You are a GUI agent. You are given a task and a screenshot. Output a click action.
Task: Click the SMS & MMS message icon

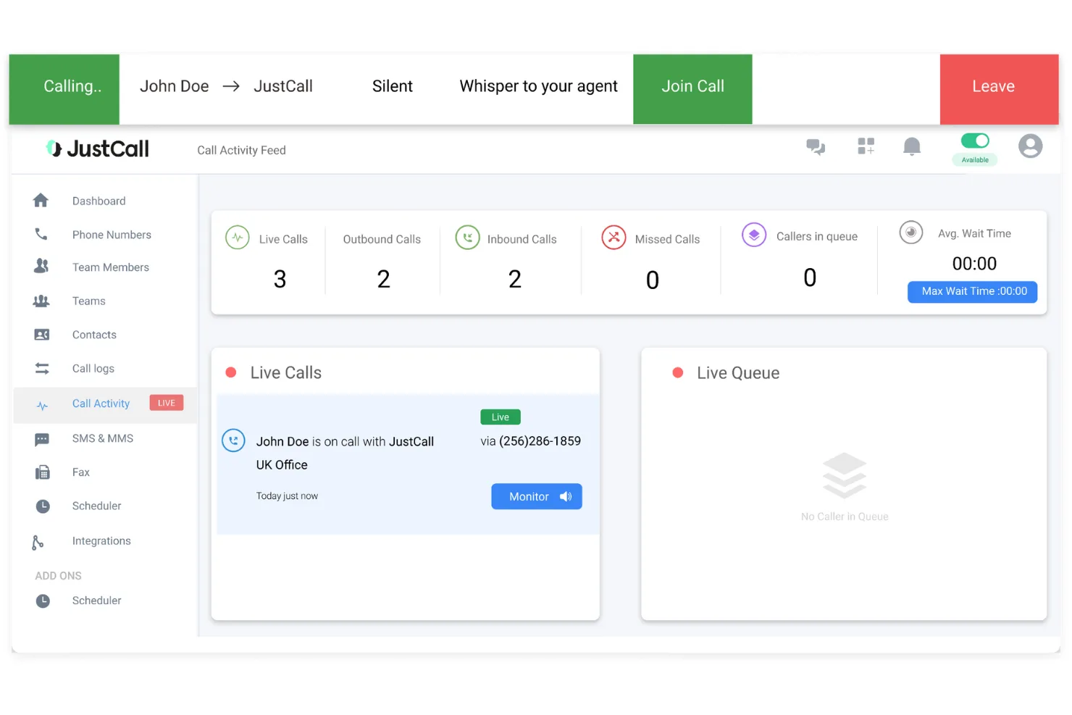pyautogui.click(x=43, y=439)
